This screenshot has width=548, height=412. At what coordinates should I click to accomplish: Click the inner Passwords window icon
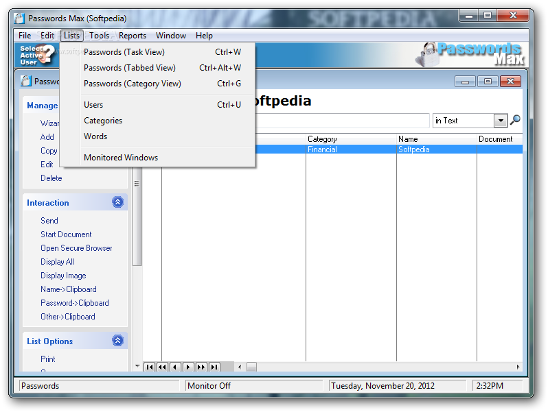tap(25, 81)
